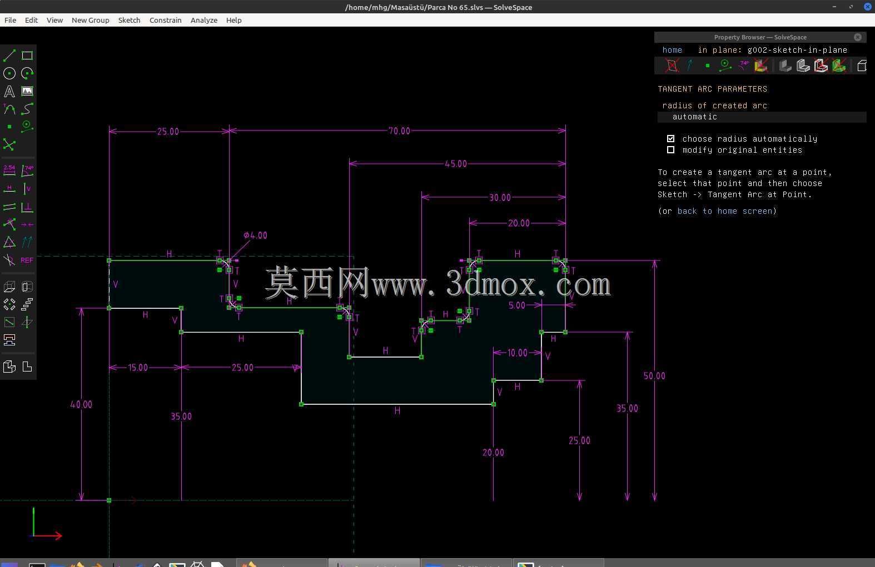
Task: Toggle hidden lines display icon
Action: (862, 66)
